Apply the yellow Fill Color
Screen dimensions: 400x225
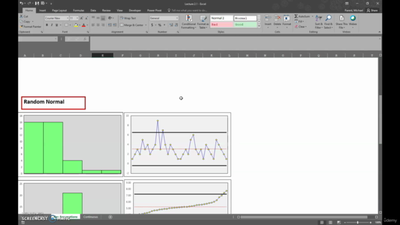(x=76, y=25)
